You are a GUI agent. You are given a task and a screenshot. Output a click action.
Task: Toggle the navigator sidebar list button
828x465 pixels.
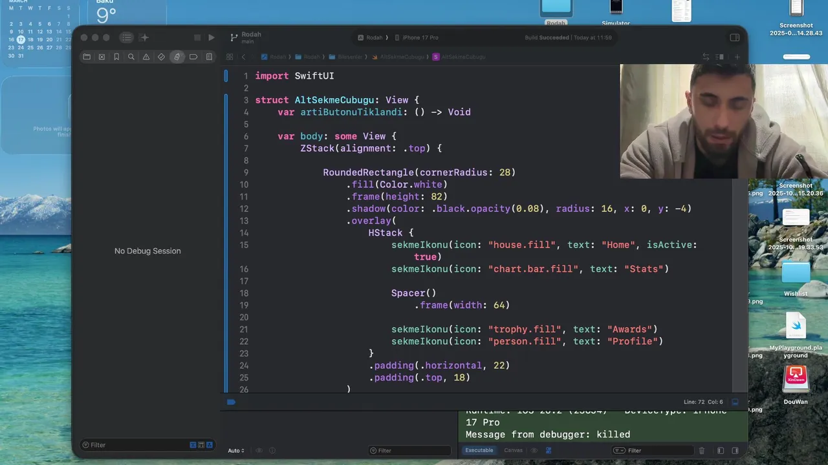click(127, 37)
